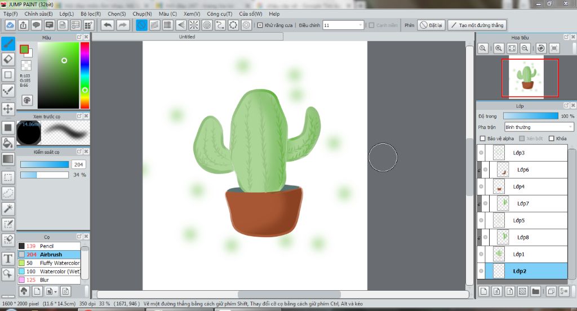
Task: Select the Text tool
Action: coord(8,259)
